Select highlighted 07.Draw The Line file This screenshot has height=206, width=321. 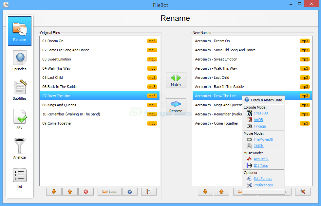100,96
